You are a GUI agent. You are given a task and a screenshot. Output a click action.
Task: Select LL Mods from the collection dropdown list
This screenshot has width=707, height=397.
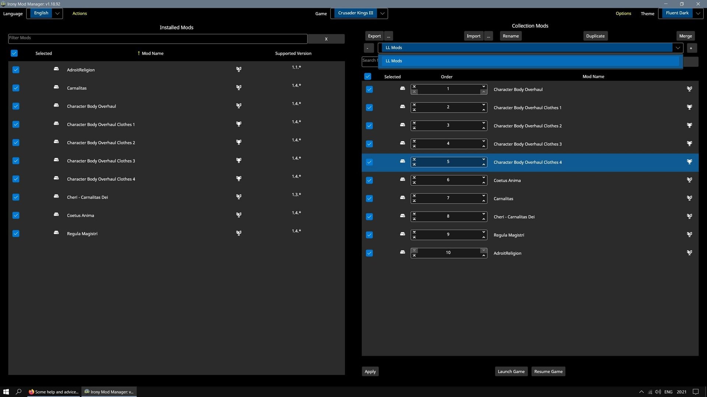point(530,61)
